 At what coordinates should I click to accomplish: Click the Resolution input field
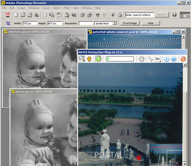[x=86, y=23]
